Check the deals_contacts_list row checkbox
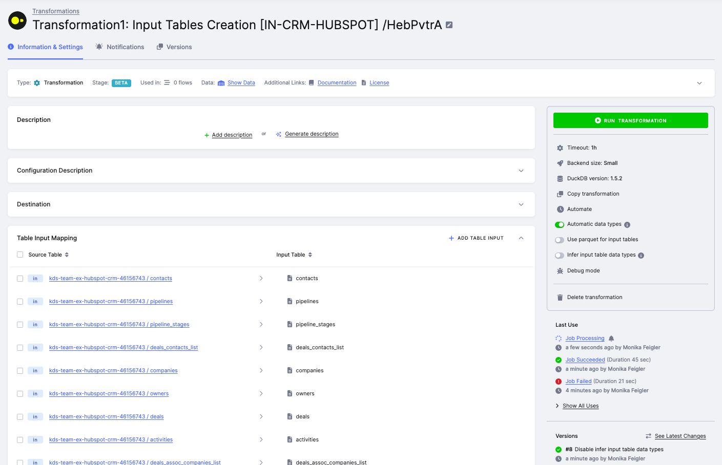The height and width of the screenshot is (465, 722). (20, 348)
